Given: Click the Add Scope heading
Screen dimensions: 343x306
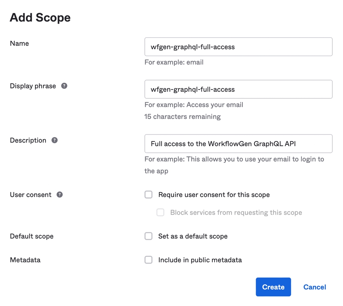Looking at the screenshot, I should point(40,18).
